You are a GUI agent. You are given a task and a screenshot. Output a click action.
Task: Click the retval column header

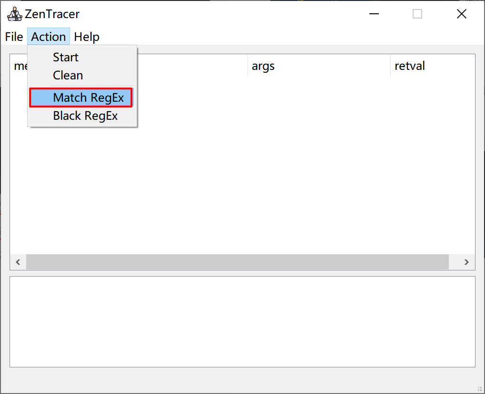pyautogui.click(x=433, y=66)
